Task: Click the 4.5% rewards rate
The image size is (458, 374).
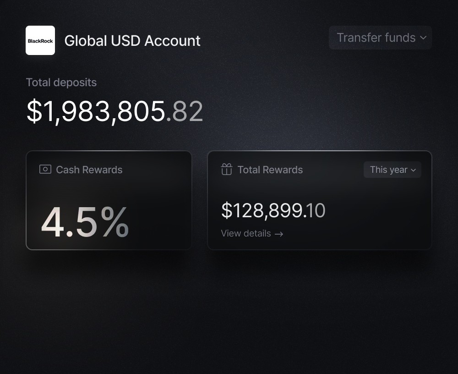Action: pyautogui.click(x=85, y=223)
